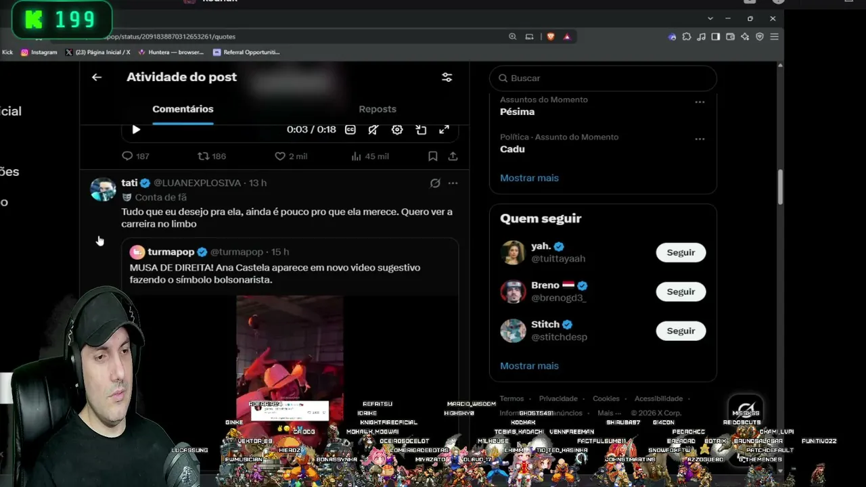Show more accounts to follow
This screenshot has width=866, height=487.
click(x=529, y=366)
